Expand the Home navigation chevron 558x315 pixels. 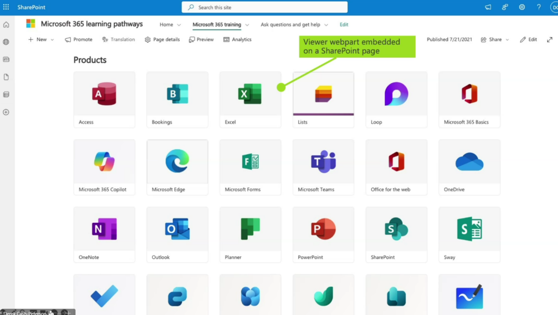point(179,25)
